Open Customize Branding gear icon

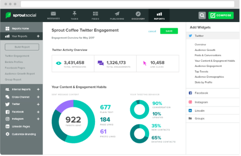(x=7, y=134)
